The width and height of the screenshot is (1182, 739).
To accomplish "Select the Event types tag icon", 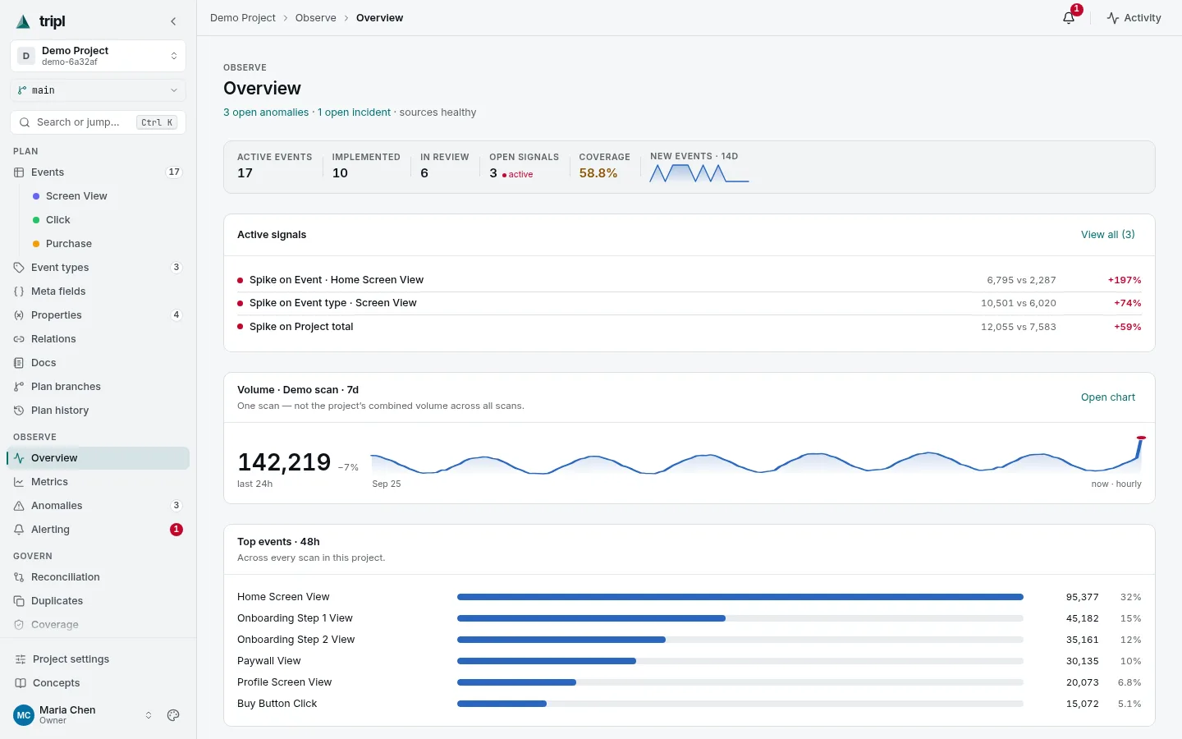I will point(19,268).
